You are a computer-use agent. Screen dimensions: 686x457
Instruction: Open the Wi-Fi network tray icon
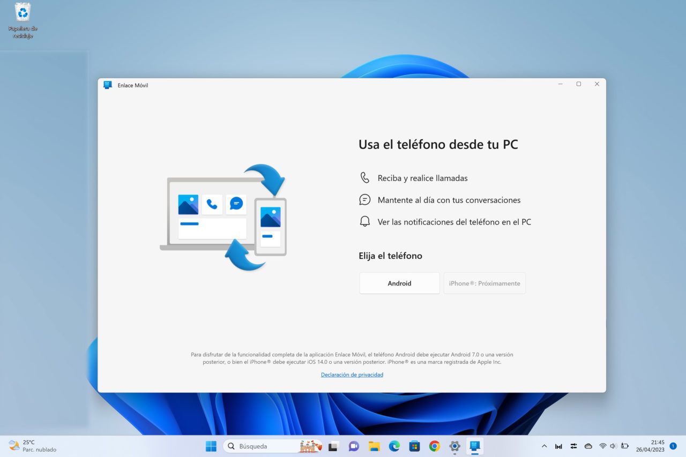[603, 446]
